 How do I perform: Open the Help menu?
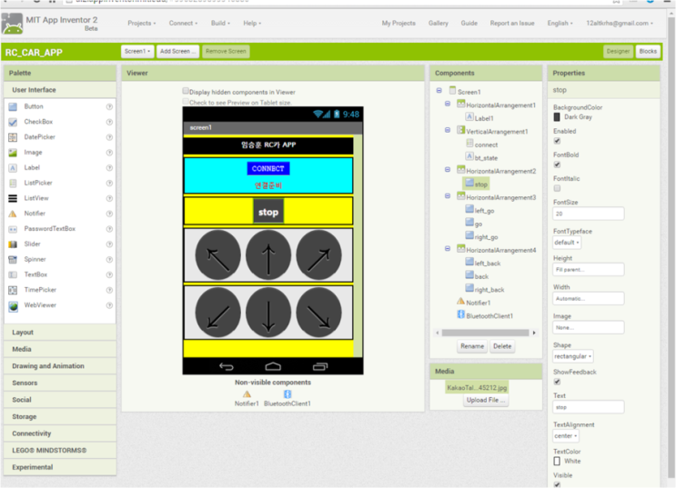coord(252,24)
